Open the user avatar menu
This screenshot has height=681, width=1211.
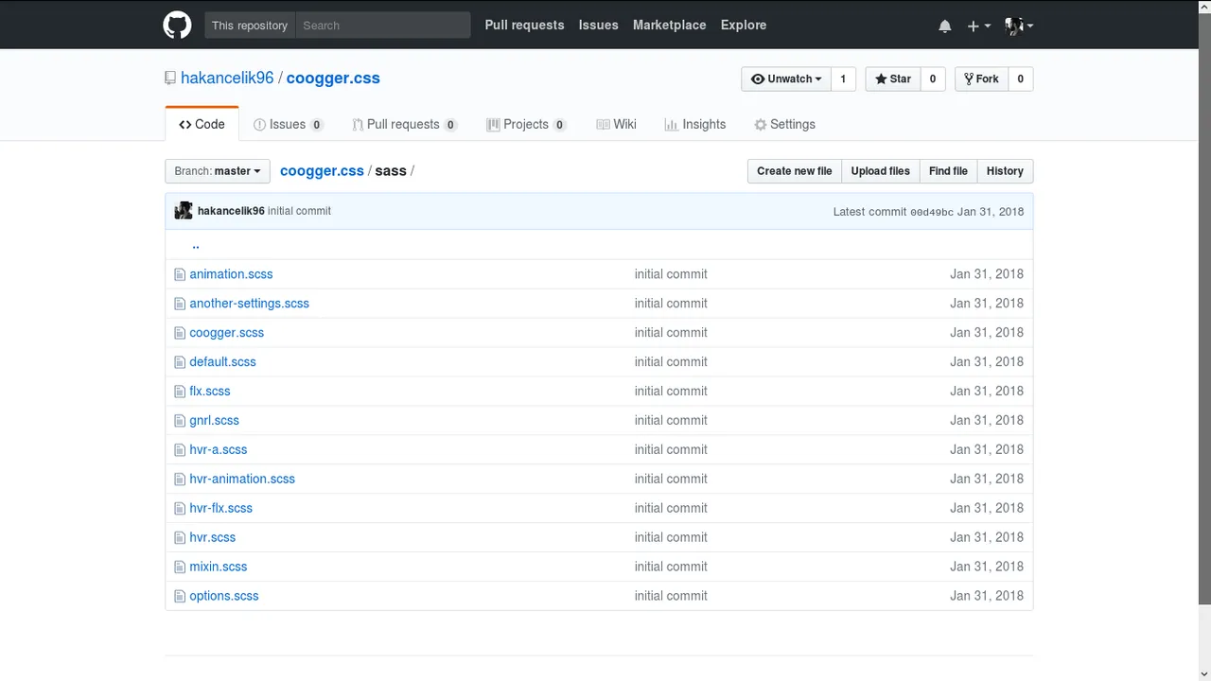[1018, 26]
